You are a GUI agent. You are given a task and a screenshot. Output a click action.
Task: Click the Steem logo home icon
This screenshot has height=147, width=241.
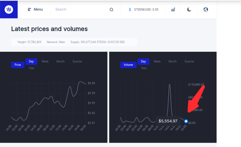[x=9, y=9]
